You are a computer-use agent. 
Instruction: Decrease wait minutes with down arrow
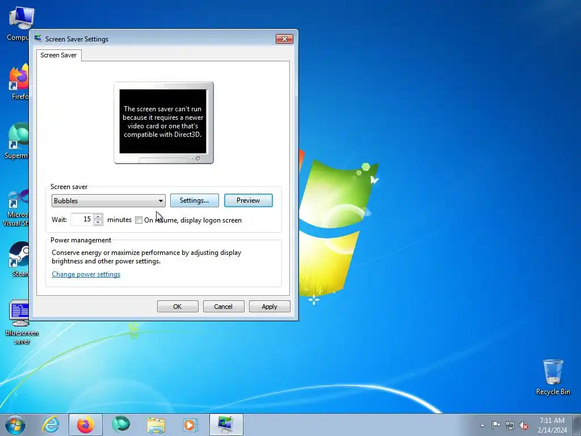coord(98,222)
